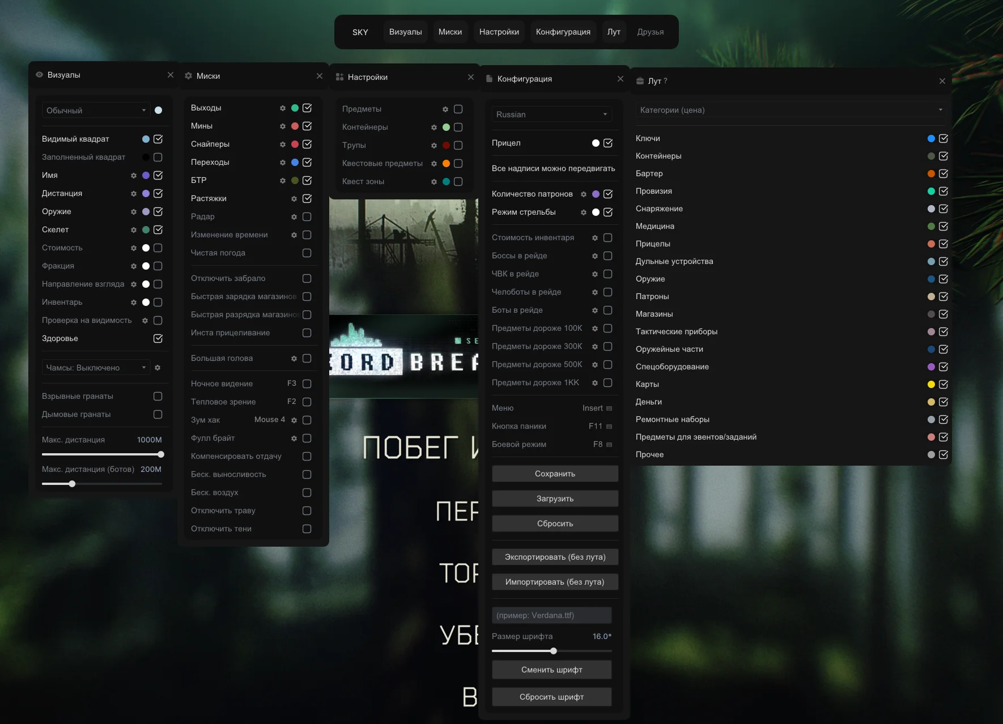
Task: Click the question mark beside Лут title
Action: pyautogui.click(x=665, y=81)
